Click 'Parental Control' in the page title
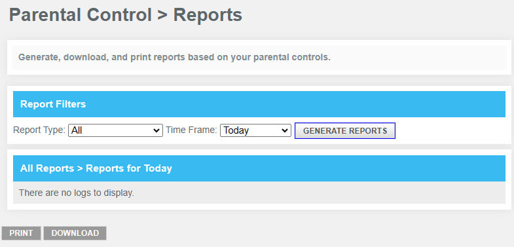 click(x=81, y=15)
